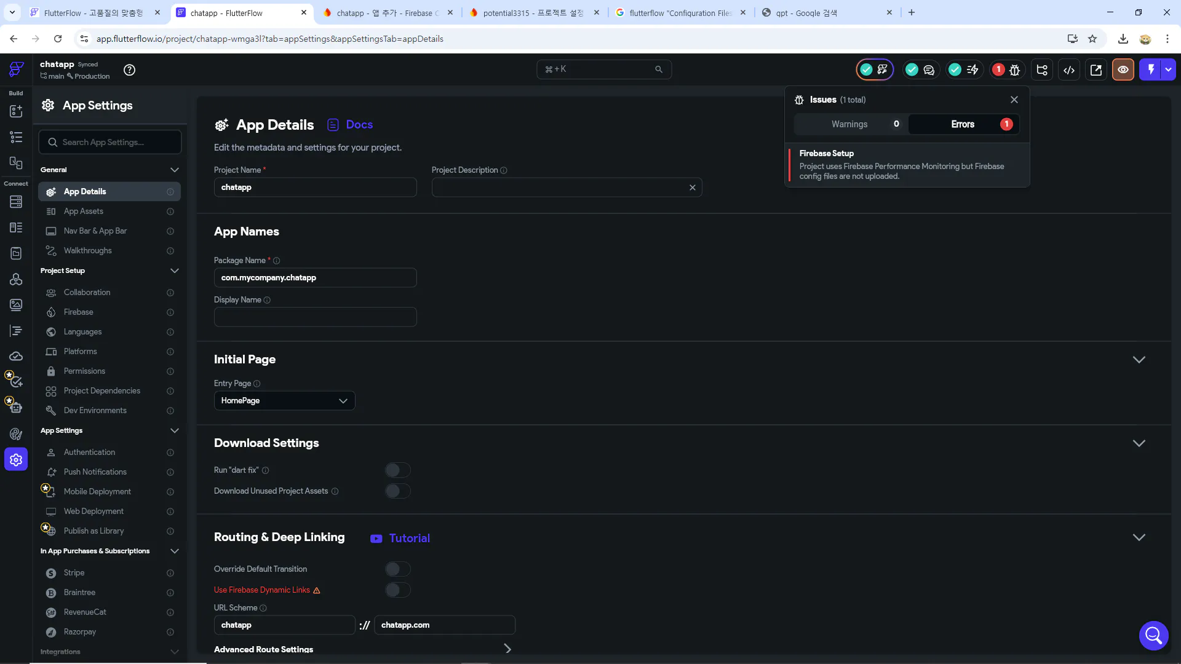Collapse the Download Settings section chevron
The image size is (1181, 664).
[x=1139, y=443]
